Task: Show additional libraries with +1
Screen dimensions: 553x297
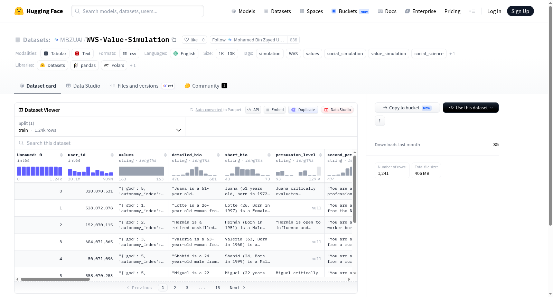Action: (133, 65)
